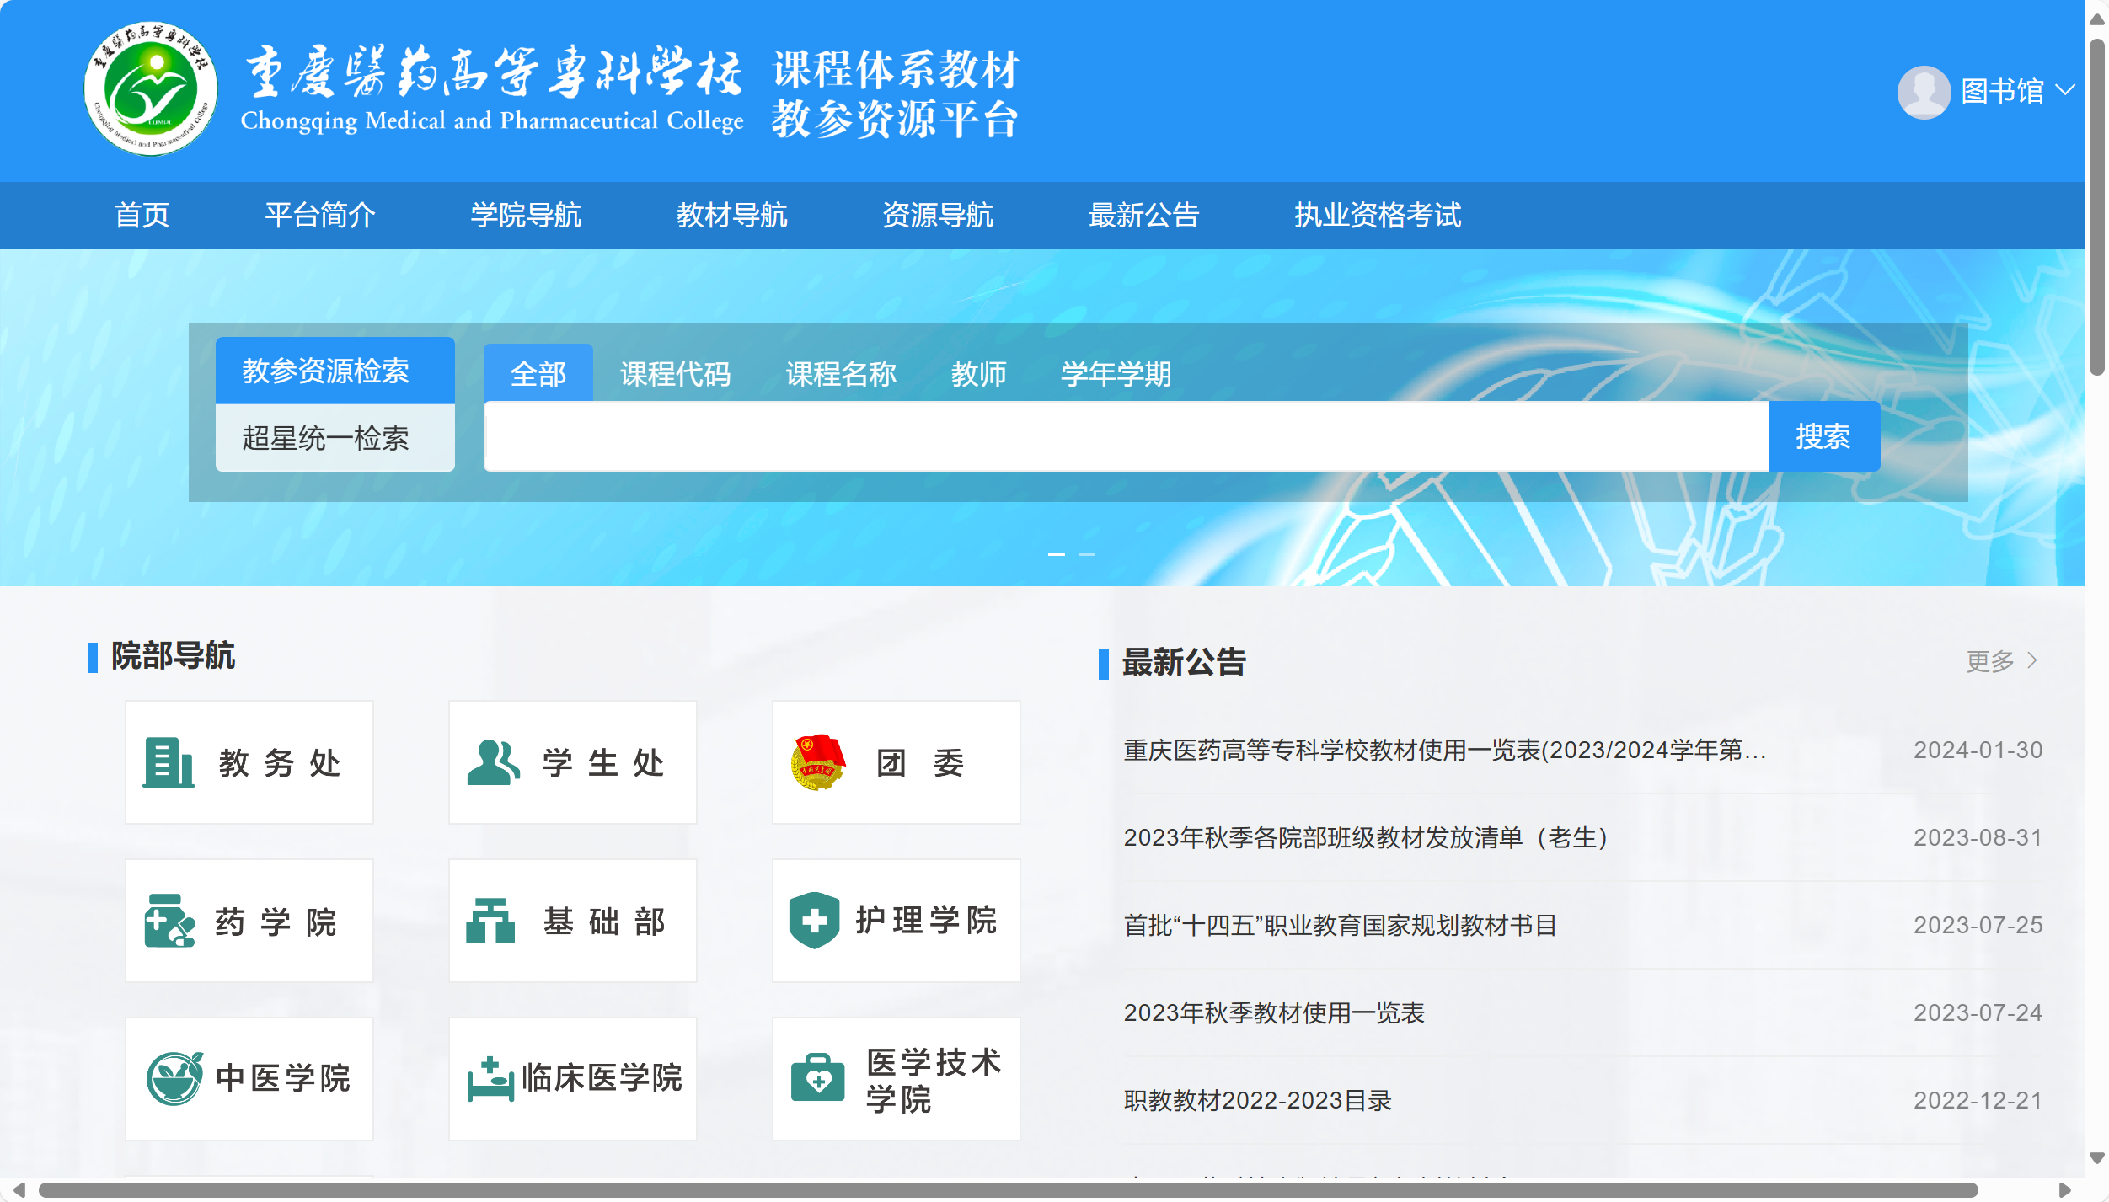Viewport: 2109px width, 1202px height.
Task: Expand the 图书馆 user dropdown arrow
Action: tap(2064, 89)
